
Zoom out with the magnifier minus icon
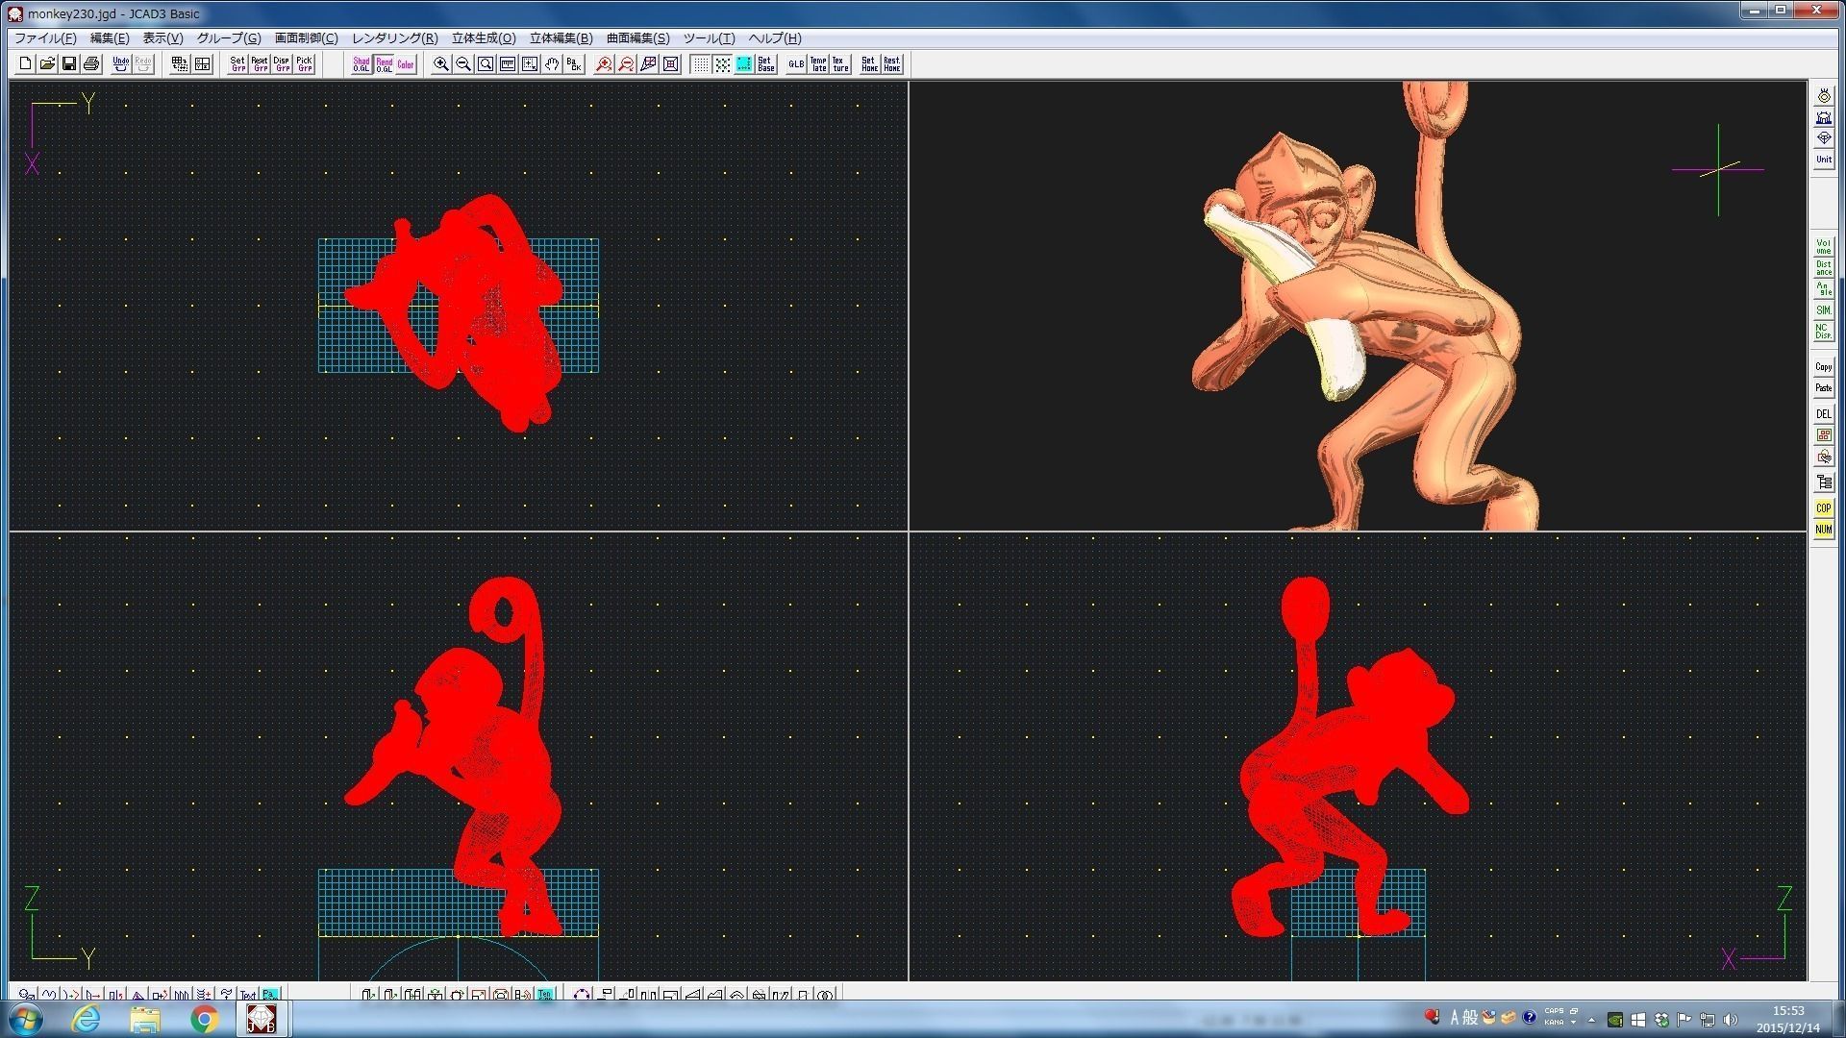point(463,64)
